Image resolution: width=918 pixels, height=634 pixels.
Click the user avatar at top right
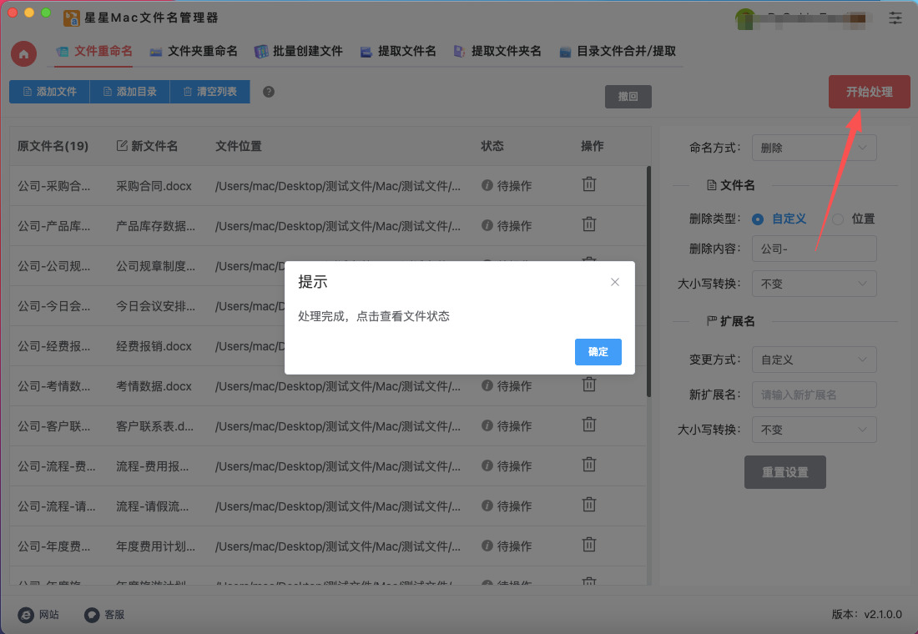pos(745,18)
